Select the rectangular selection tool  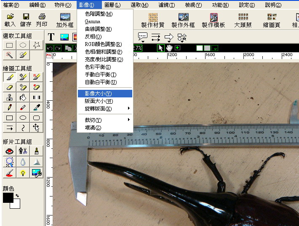point(10,46)
